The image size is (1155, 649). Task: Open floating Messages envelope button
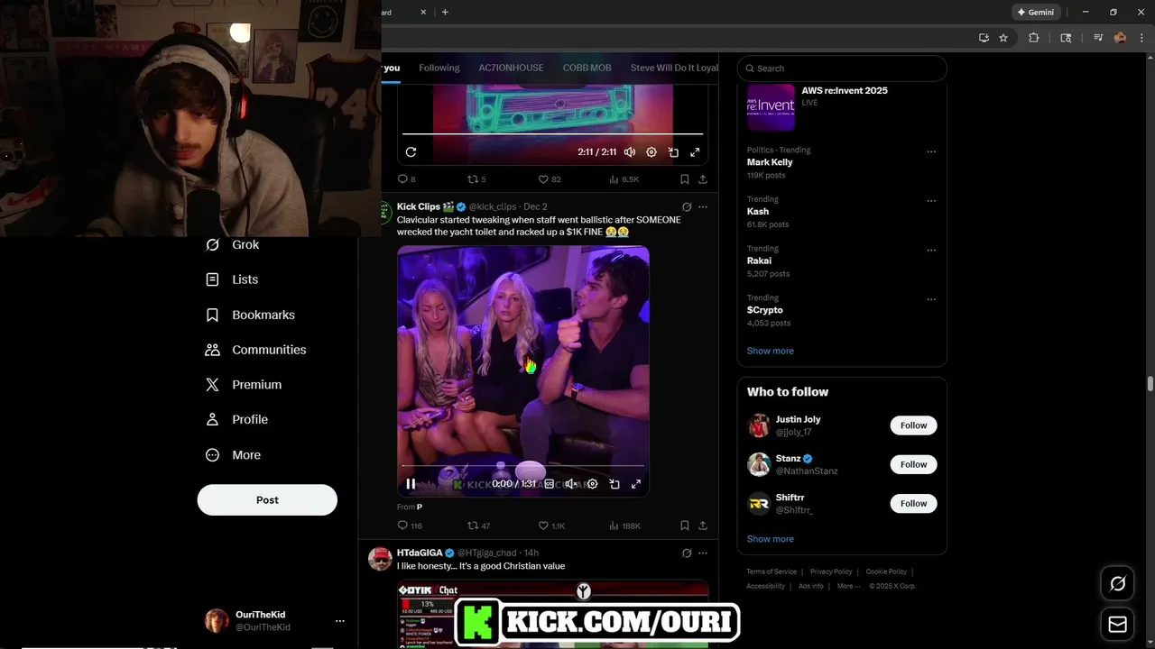[x=1117, y=624]
